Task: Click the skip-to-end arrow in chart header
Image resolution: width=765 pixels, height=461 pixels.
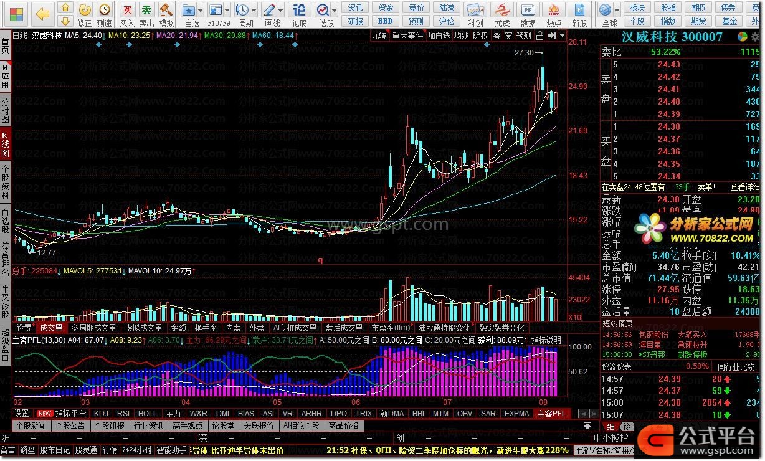Action: coord(551,36)
